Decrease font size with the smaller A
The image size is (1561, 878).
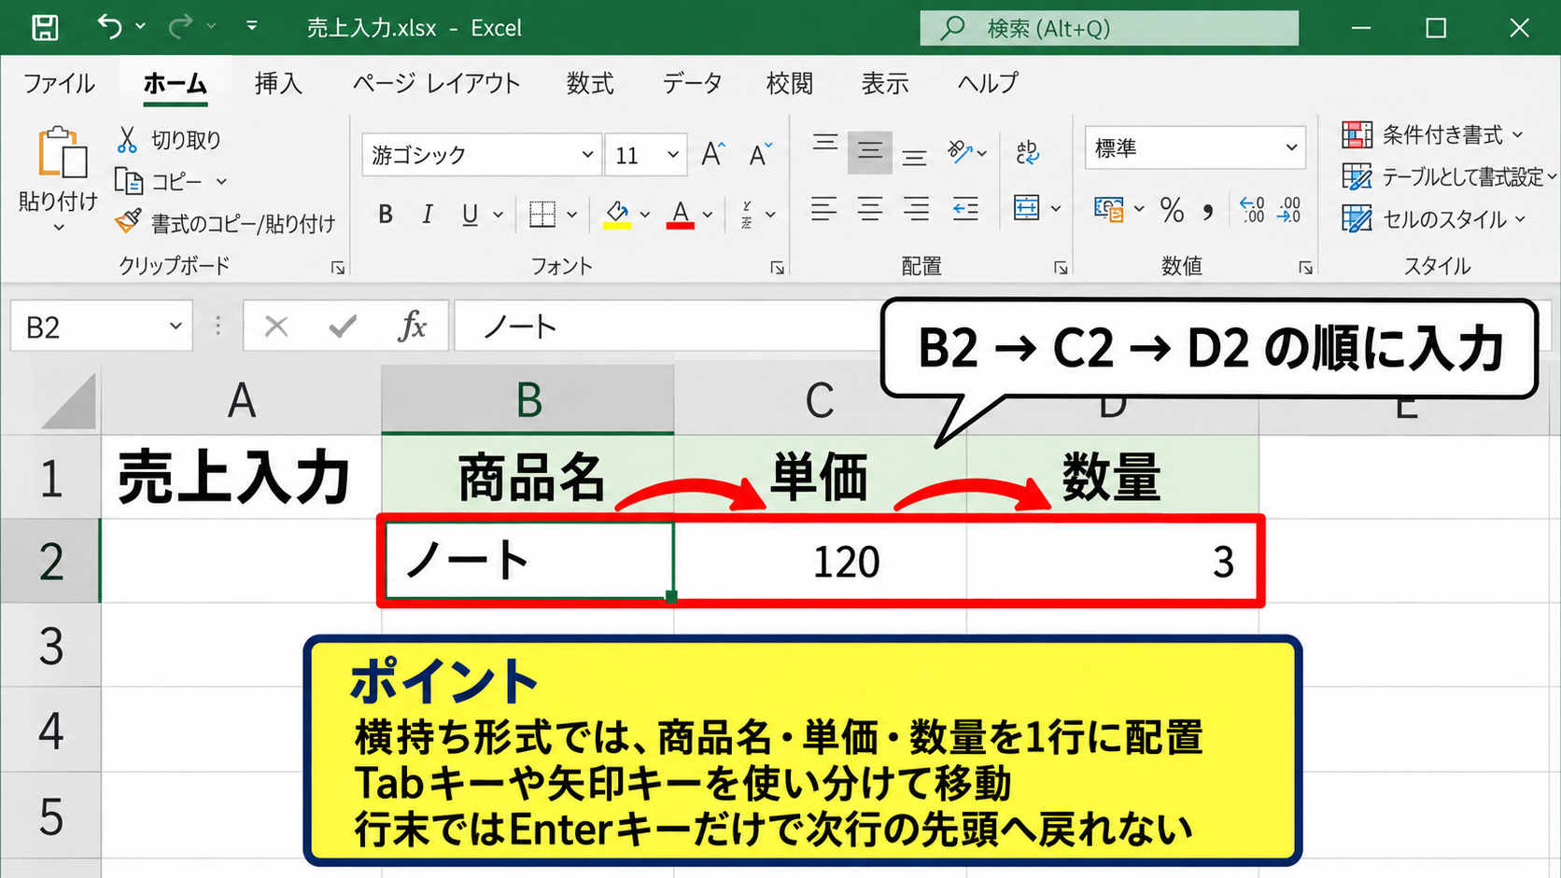(x=760, y=154)
